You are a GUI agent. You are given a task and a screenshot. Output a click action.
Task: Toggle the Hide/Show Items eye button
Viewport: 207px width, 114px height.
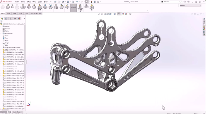(119, 14)
